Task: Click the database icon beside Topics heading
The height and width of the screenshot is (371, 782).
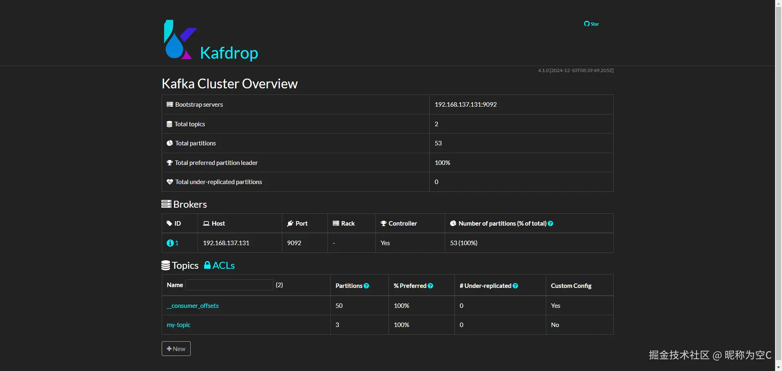Action: (166, 265)
